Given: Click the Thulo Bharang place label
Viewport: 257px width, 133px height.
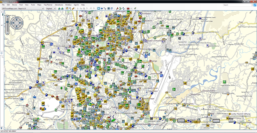Looking at the screenshot, I should (53, 36).
